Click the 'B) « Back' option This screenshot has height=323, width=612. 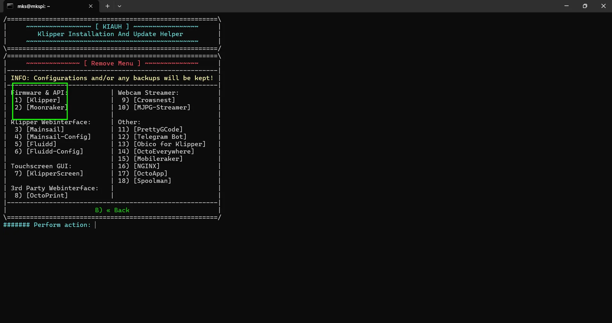pyautogui.click(x=112, y=210)
